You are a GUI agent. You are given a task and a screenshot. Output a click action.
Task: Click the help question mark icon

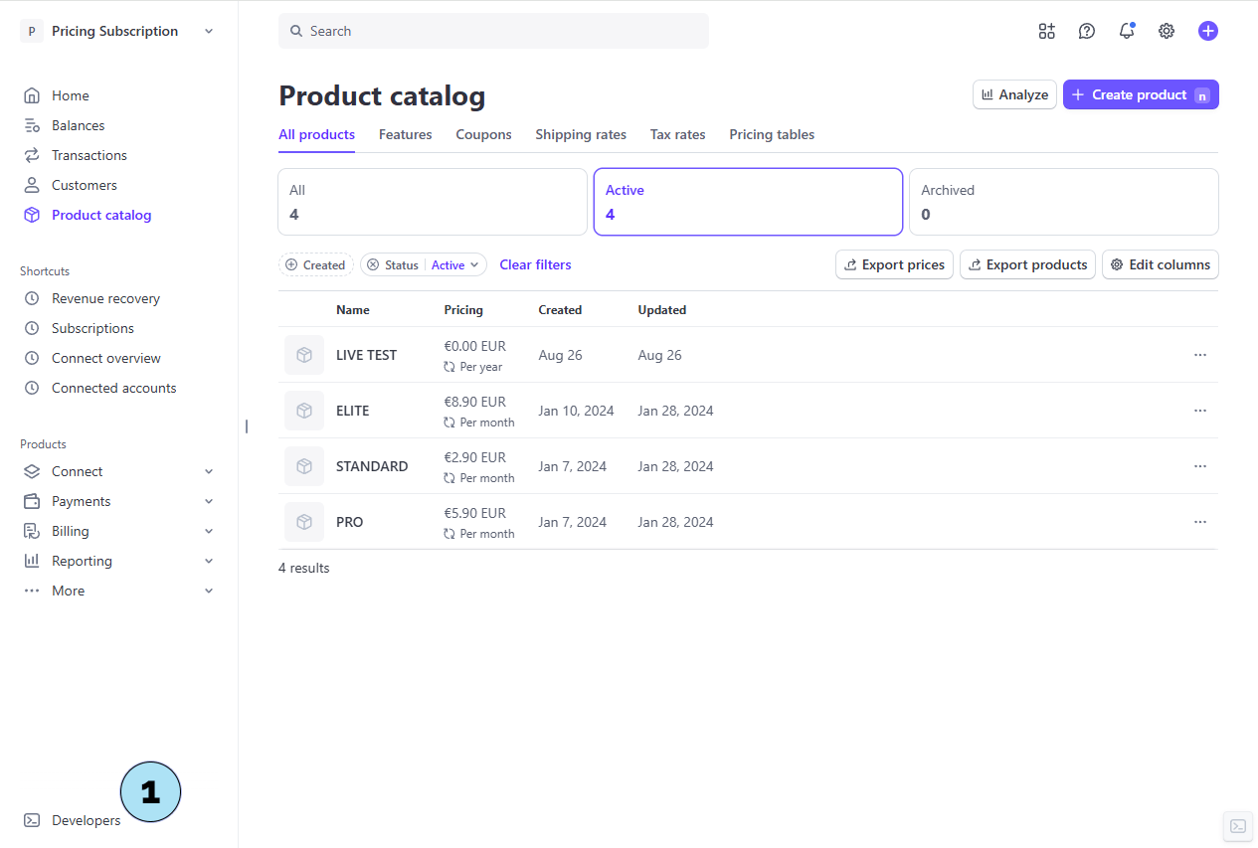coord(1086,31)
